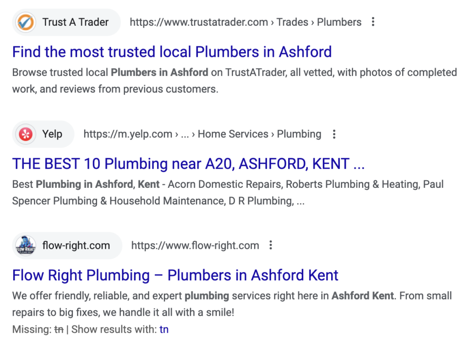Open the three-dot menu beside the flow-right.com URL
Screen dimensions: 469x356
tap(271, 246)
